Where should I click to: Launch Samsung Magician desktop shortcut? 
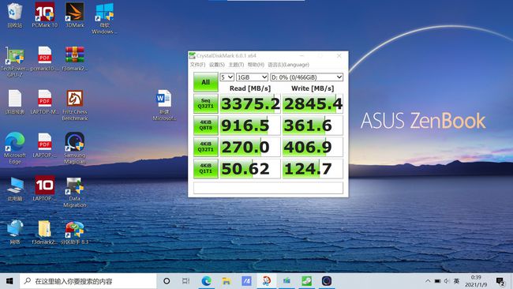tap(75, 148)
